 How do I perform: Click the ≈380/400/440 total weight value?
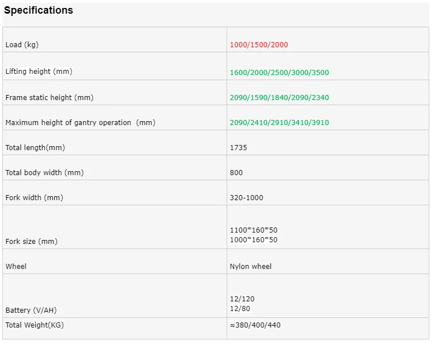(x=255, y=325)
